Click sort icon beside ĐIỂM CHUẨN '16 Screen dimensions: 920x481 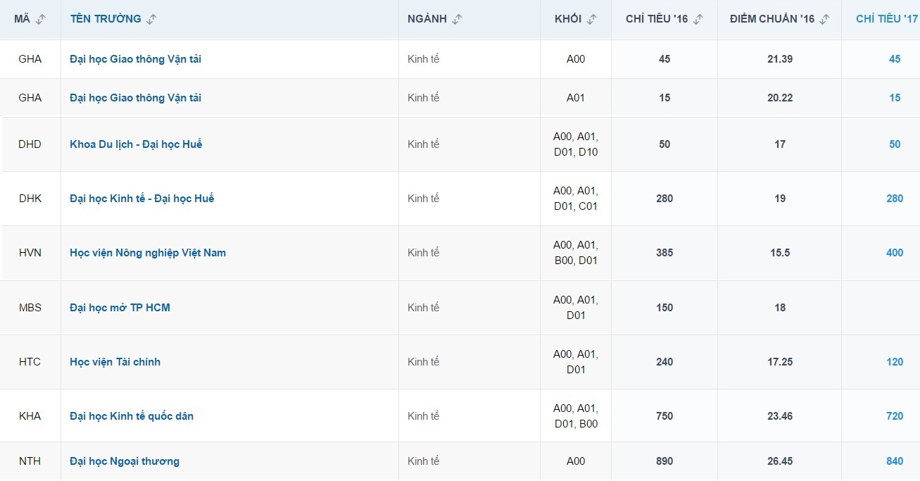pyautogui.click(x=826, y=20)
